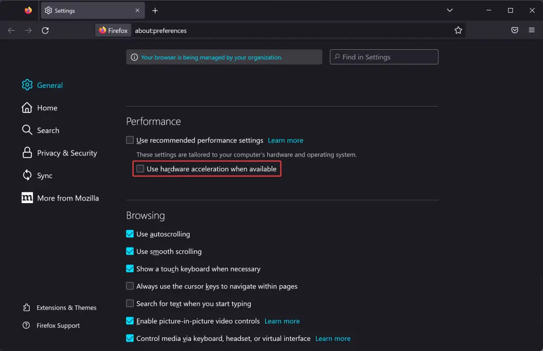Click the shield permissions icon in address bar
This screenshot has width=543, height=351.
514,30
